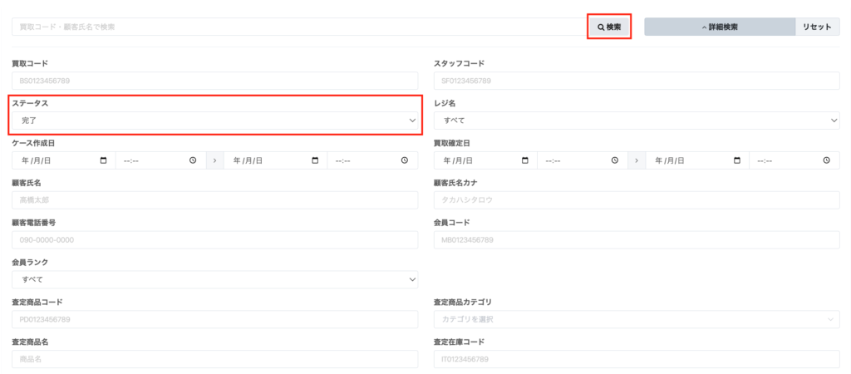Open clock picker for 買取確定日 end time
The height and width of the screenshot is (374, 851).
827,160
